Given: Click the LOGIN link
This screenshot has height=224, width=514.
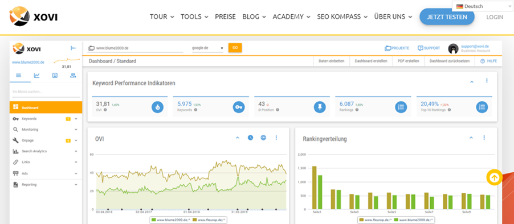Looking at the screenshot, I should 494,17.
